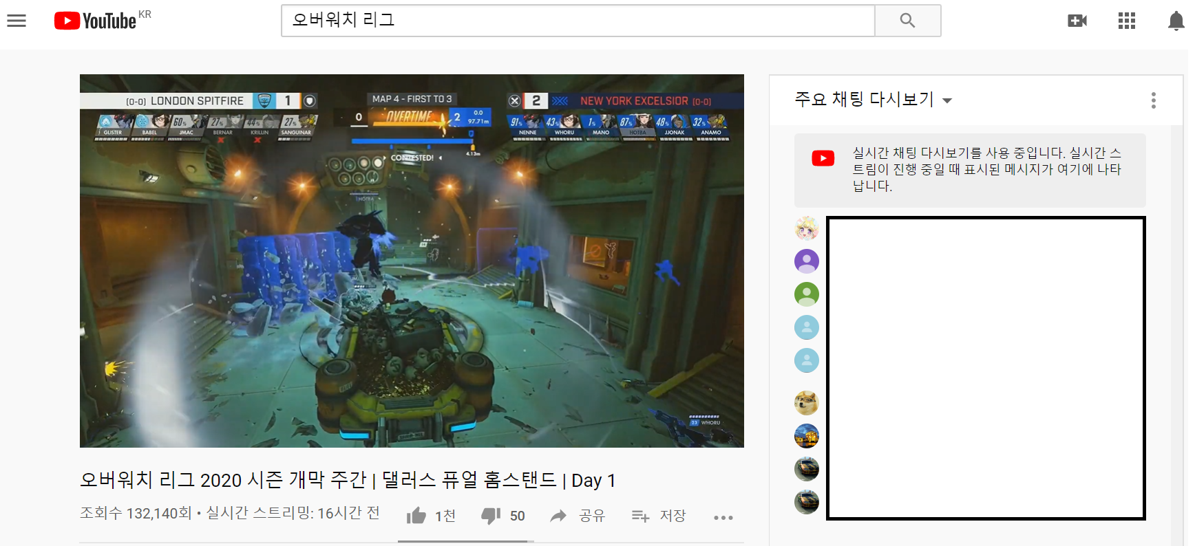This screenshot has height=546, width=1195.
Task: Click the 오버워치 리그 search field
Action: (x=578, y=21)
